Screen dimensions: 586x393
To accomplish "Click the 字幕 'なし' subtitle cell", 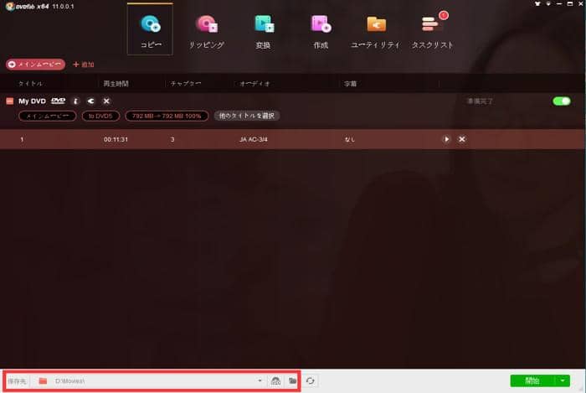I will point(350,139).
